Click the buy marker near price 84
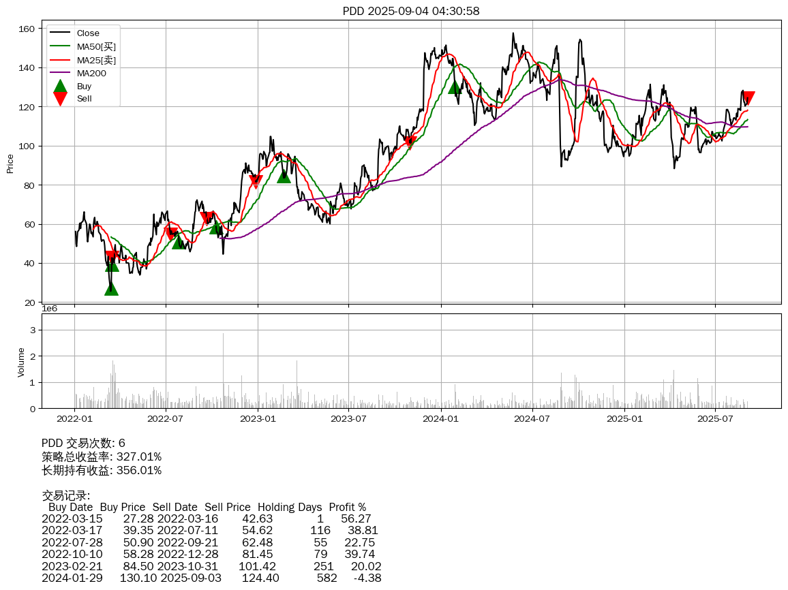Screen dimensions: 788x590 pos(284,176)
